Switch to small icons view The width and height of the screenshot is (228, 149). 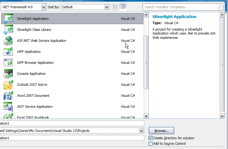[115, 7]
